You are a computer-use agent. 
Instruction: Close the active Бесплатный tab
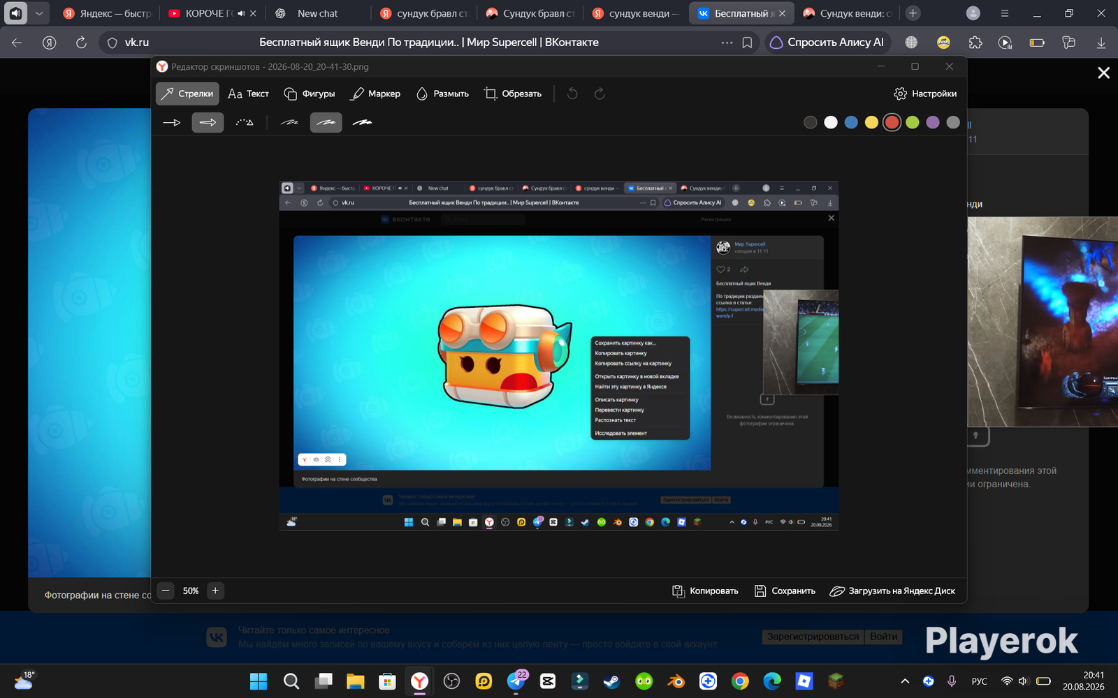point(782,13)
